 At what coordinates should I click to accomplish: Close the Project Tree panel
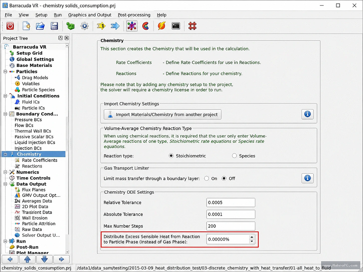(x=67, y=38)
